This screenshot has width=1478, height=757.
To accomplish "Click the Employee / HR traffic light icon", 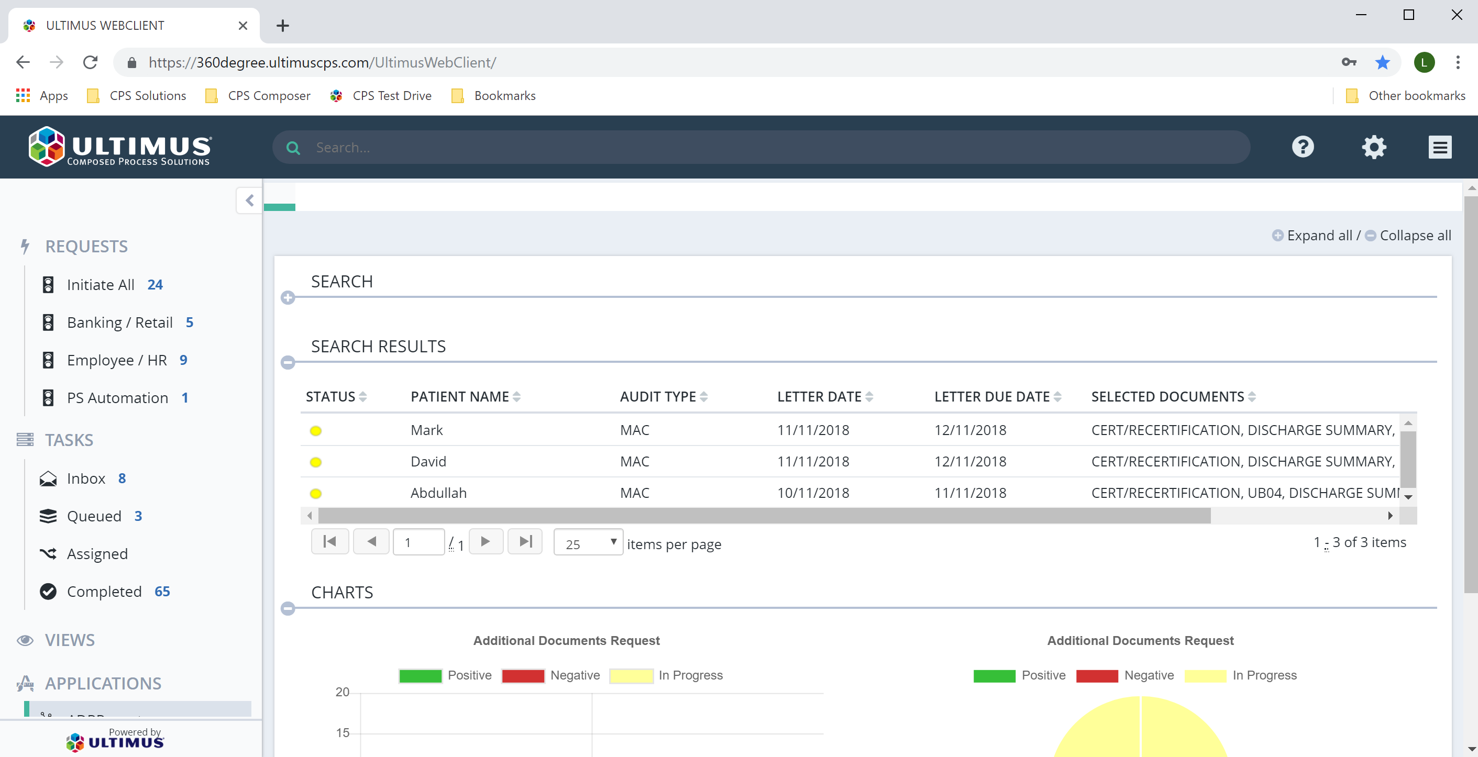I will click(48, 360).
